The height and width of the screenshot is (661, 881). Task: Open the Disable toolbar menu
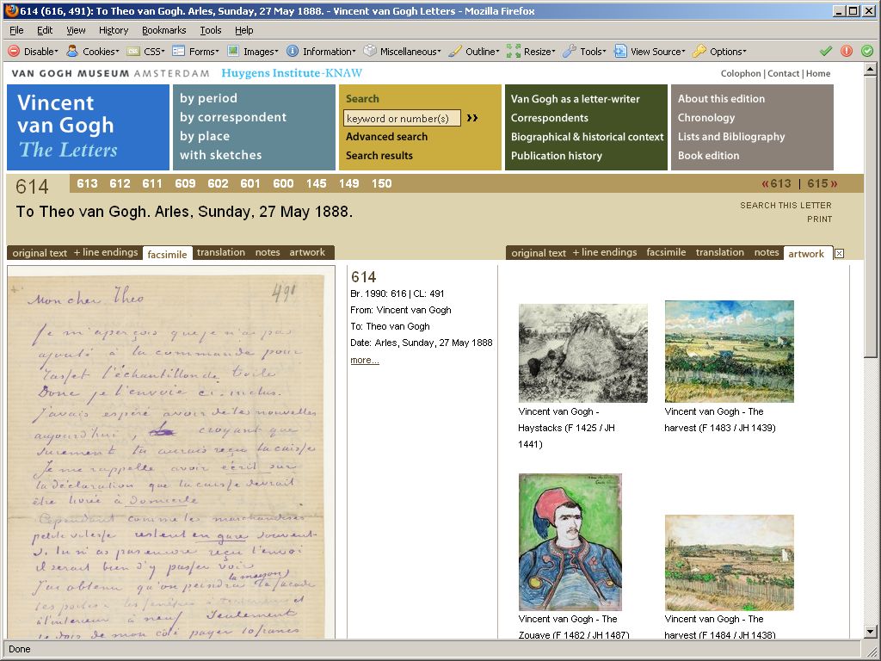pyautogui.click(x=40, y=52)
